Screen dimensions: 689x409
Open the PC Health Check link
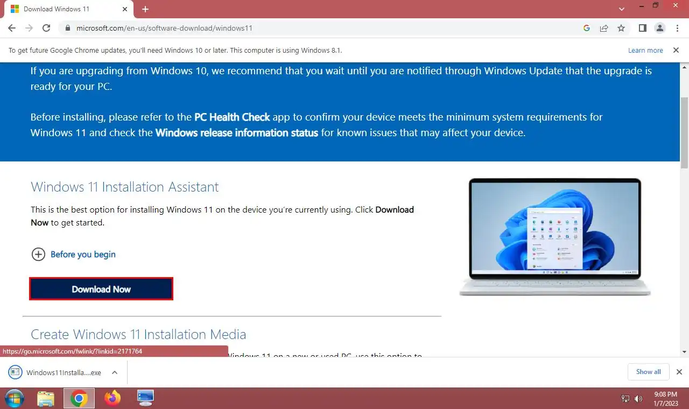232,117
